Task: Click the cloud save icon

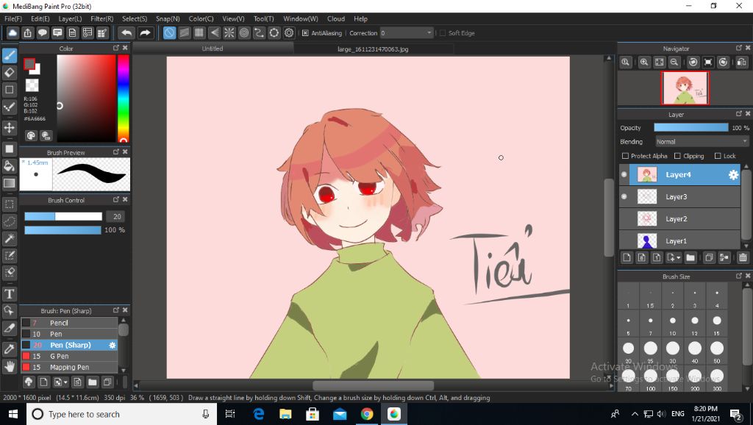Action: tap(13, 32)
